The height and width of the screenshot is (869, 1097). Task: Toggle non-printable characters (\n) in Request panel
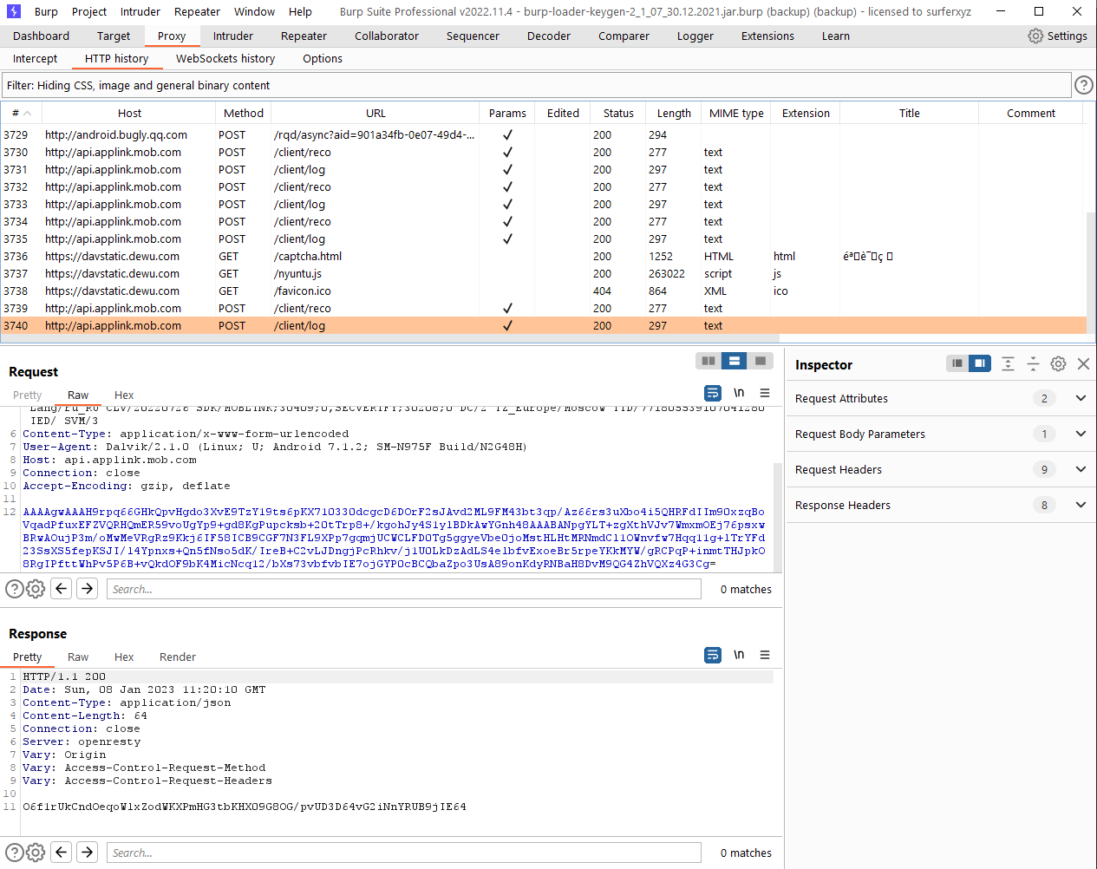point(739,393)
